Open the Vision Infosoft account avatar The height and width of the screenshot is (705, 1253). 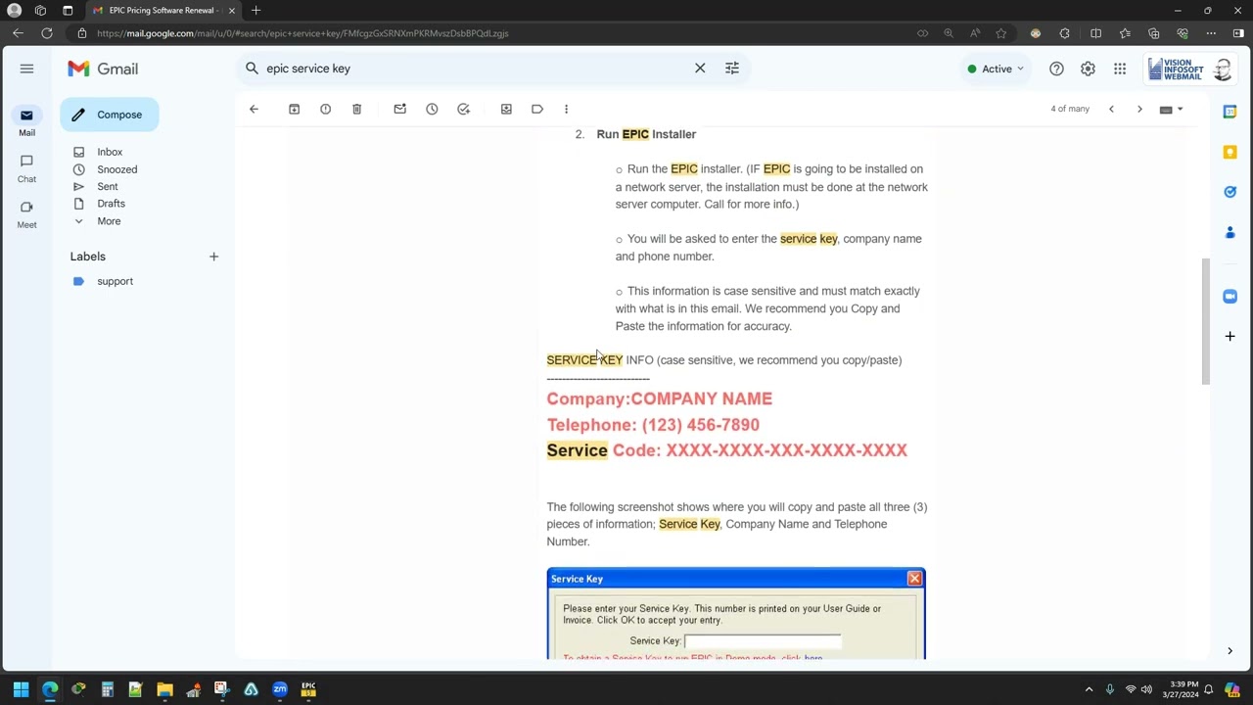(x=1189, y=69)
